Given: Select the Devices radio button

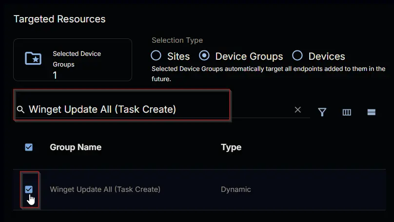Looking at the screenshot, I should coord(297,55).
